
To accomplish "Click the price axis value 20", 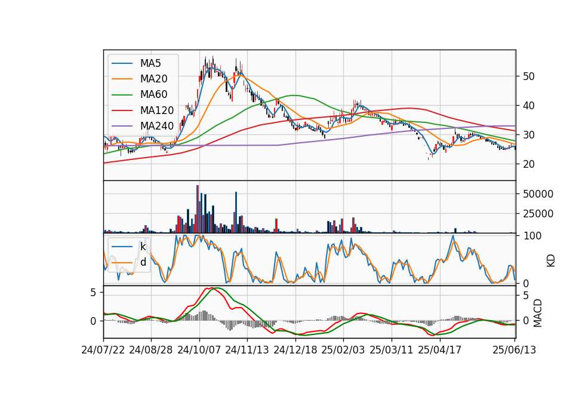I will click(529, 164).
